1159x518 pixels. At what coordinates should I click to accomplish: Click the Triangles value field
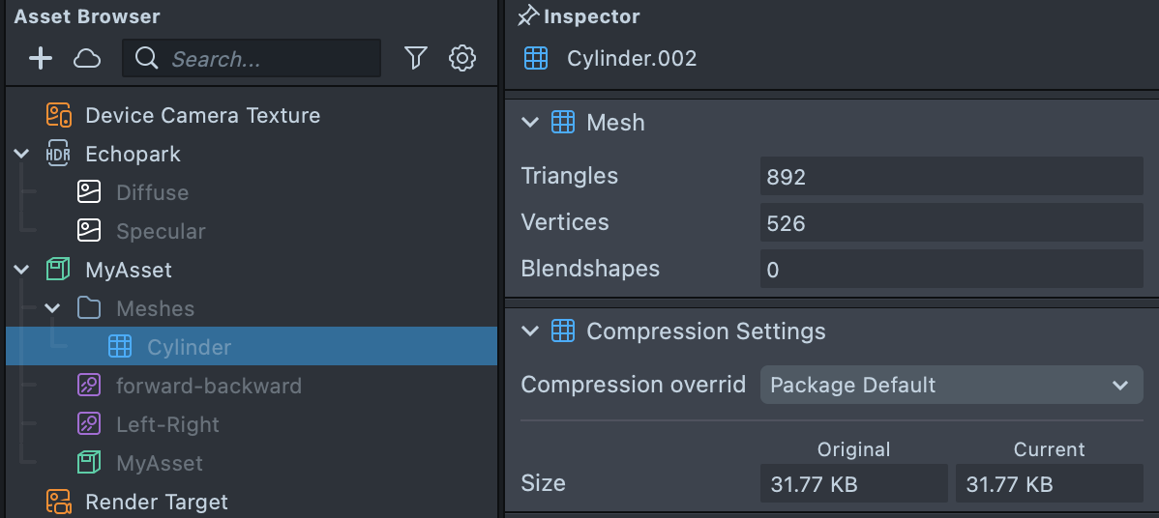click(x=951, y=177)
